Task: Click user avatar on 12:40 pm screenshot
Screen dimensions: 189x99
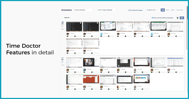Action: 68,34
